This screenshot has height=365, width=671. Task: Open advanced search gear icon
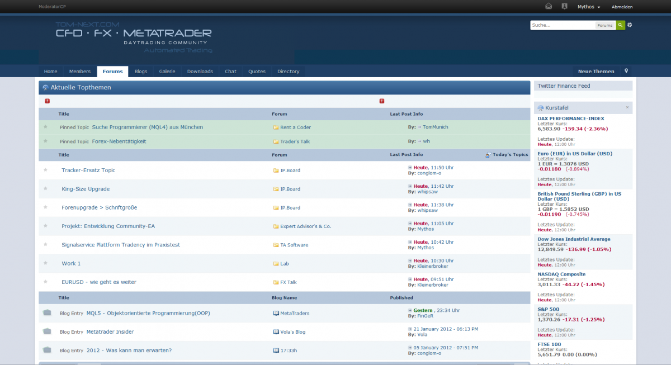[630, 25]
